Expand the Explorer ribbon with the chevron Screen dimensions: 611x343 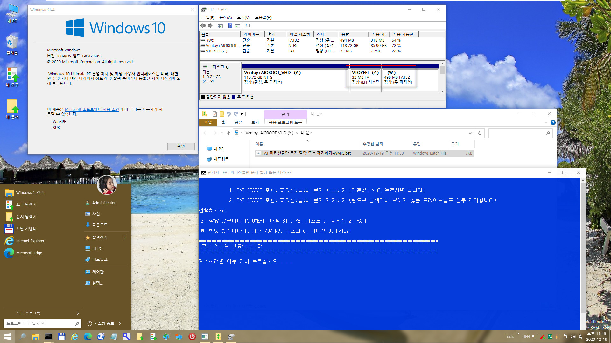point(546,123)
